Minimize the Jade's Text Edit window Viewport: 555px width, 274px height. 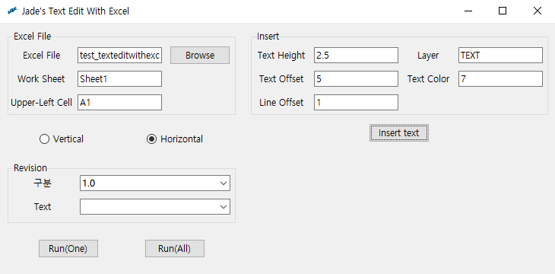[468, 11]
